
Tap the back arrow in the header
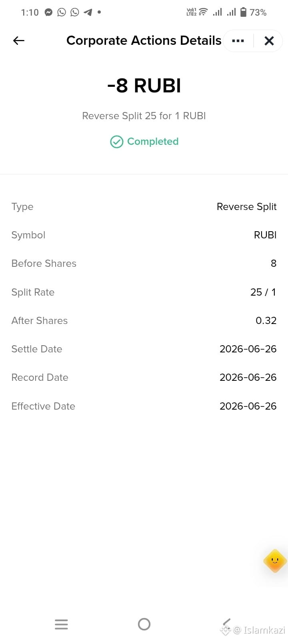[19, 40]
